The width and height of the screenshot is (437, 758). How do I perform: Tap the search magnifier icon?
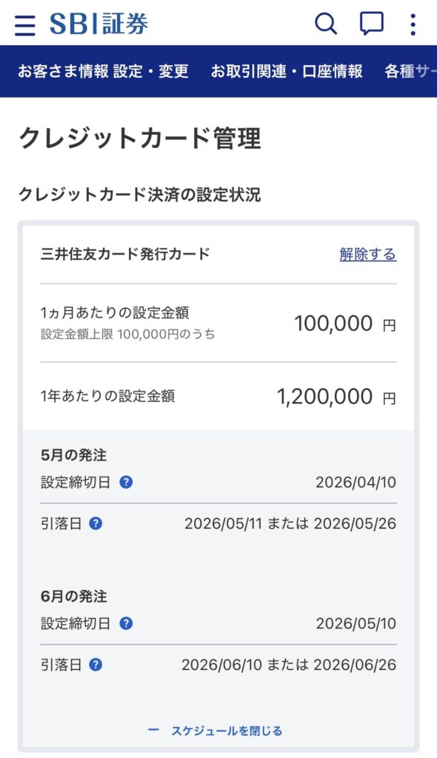(x=326, y=24)
